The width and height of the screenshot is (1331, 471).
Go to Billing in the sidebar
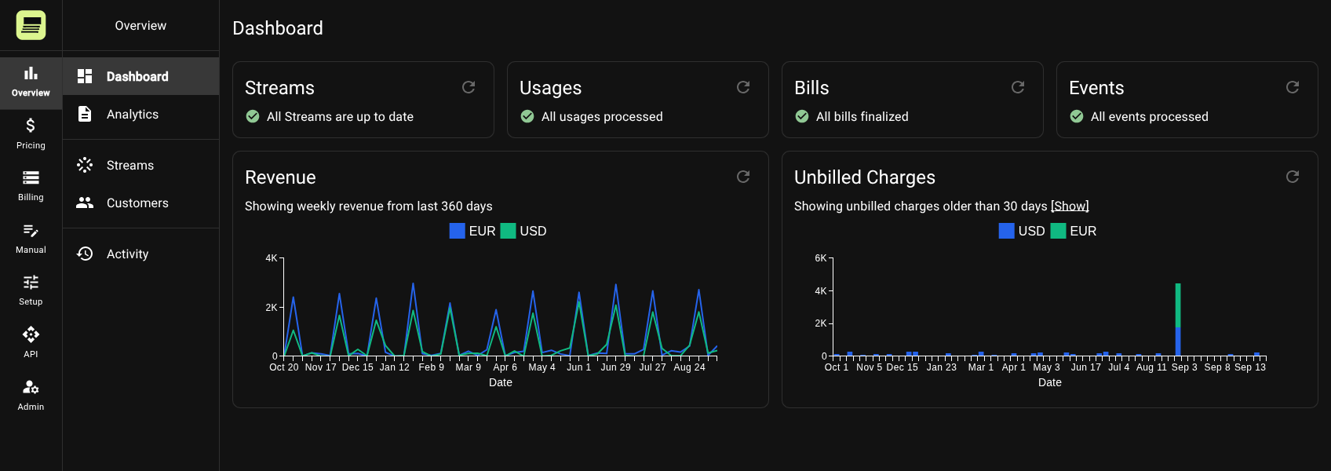coord(31,186)
